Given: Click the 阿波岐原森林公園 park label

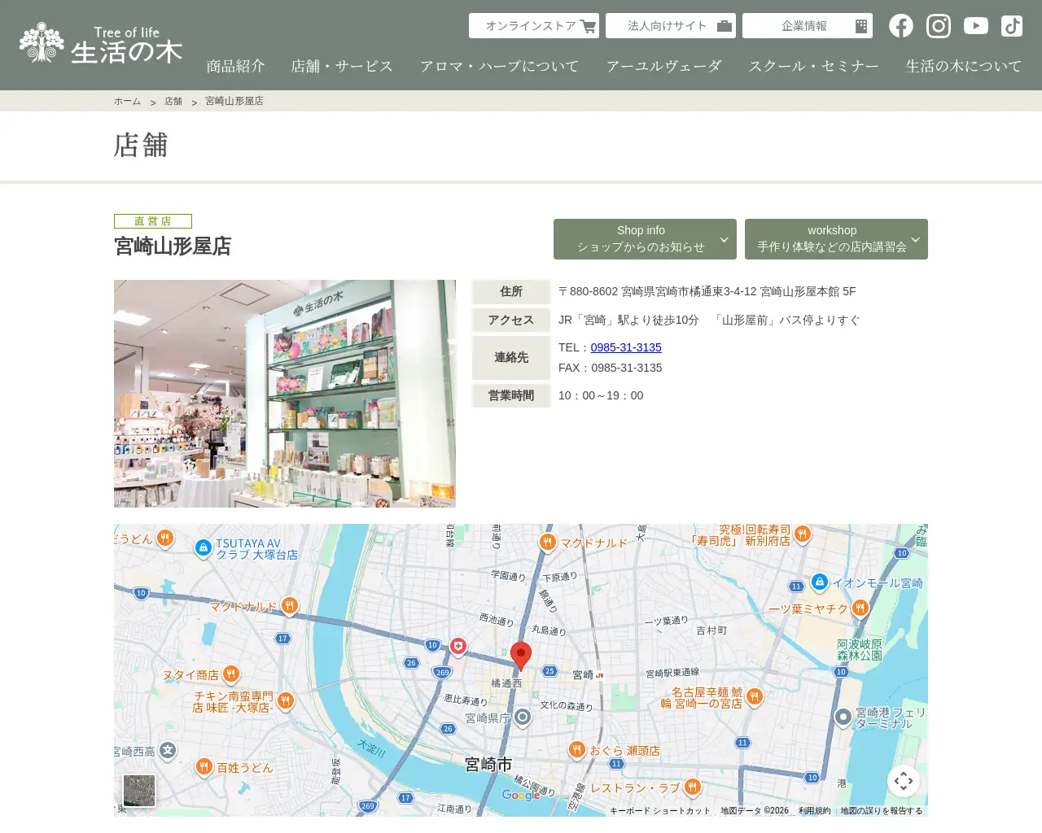Looking at the screenshot, I should pos(860,649).
